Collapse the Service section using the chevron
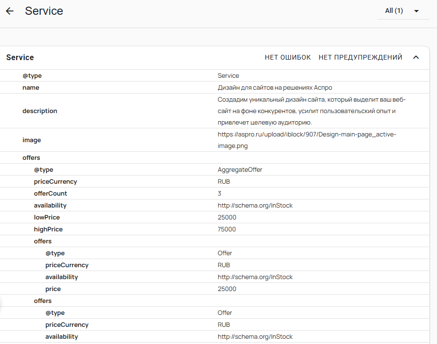Screen dimensions: 437x344 pyautogui.click(x=415, y=57)
